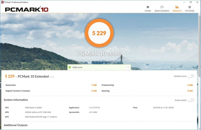The height and width of the screenshot is (130, 201).
Task: Click the PCMark 10 logo
Action: (x=27, y=9)
